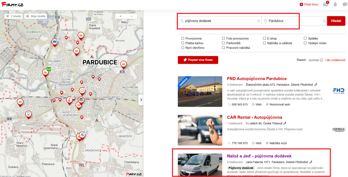Click Moje lokalita map button
The width and height of the screenshot is (348, 177).
[36, 16]
